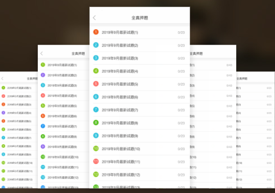This screenshot has height=193, width=275.
Task: Click 0/43 count of row (12) on second-right screen
Action: click(x=229, y=177)
